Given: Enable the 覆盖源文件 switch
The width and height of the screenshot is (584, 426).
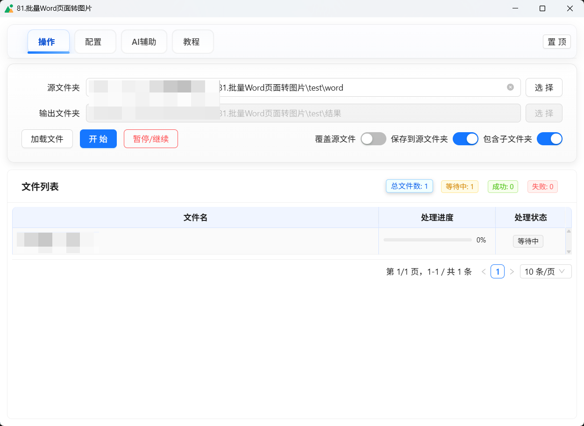Looking at the screenshot, I should coord(373,139).
